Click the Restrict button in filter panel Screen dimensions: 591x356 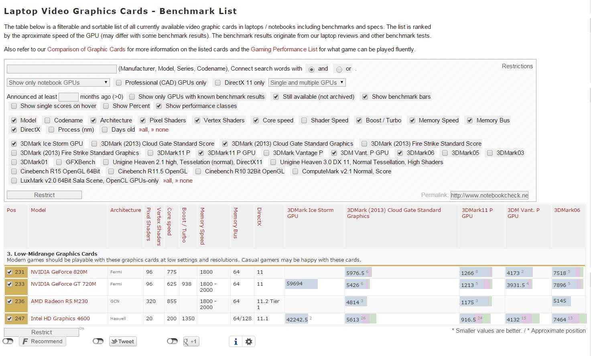[x=44, y=195]
